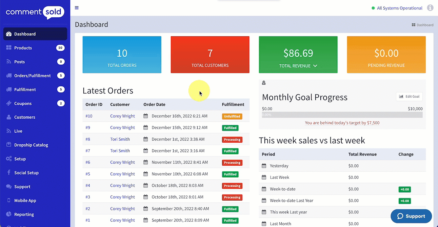Click the hamburger menu icon
438x227 pixels.
click(77, 8)
